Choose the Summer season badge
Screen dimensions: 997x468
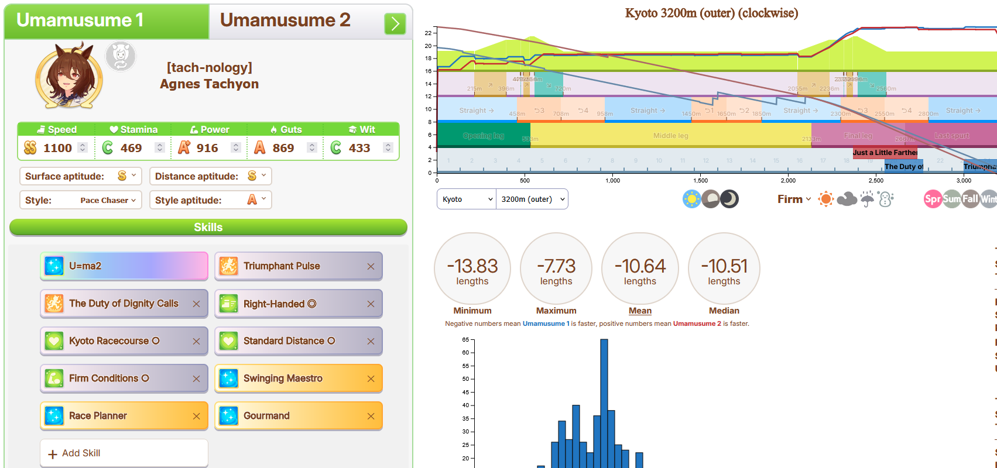pyautogui.click(x=951, y=199)
